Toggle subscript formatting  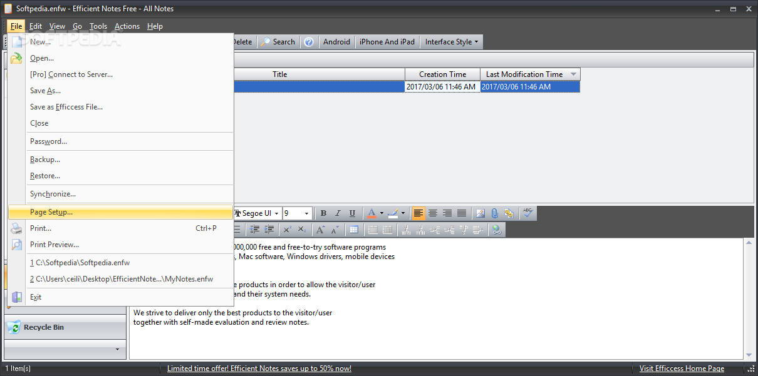302,230
